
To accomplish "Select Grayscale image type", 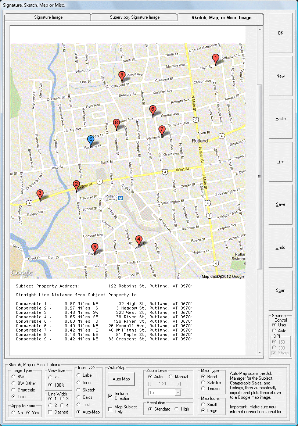I will tap(24, 390).
